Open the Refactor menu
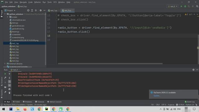This screenshot has width=199, height=112. (38, 2)
